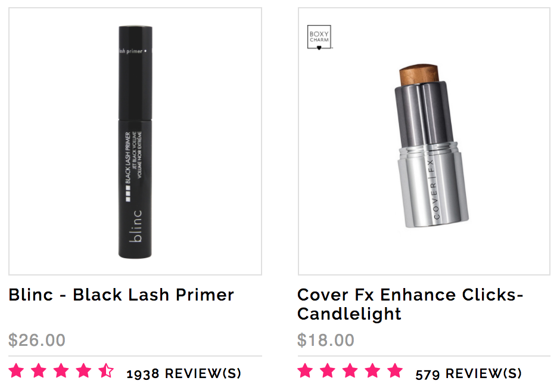Viewport: 560px width, 390px height.
Task: View the 579 Review(s) for Cover Fx
Action: pos(468,373)
